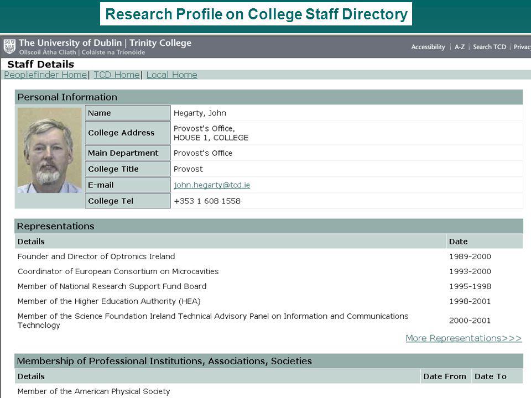
Task: Click the Membership of Professional Institutions header
Action: [269, 361]
